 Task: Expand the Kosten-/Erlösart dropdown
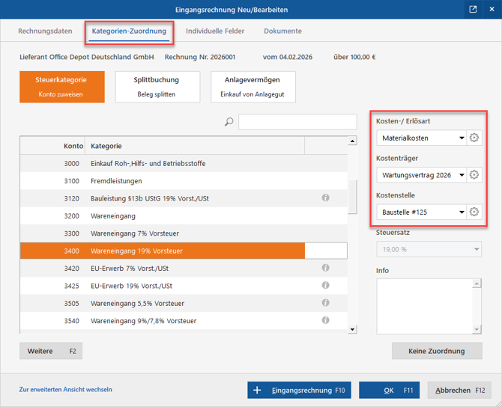461,138
